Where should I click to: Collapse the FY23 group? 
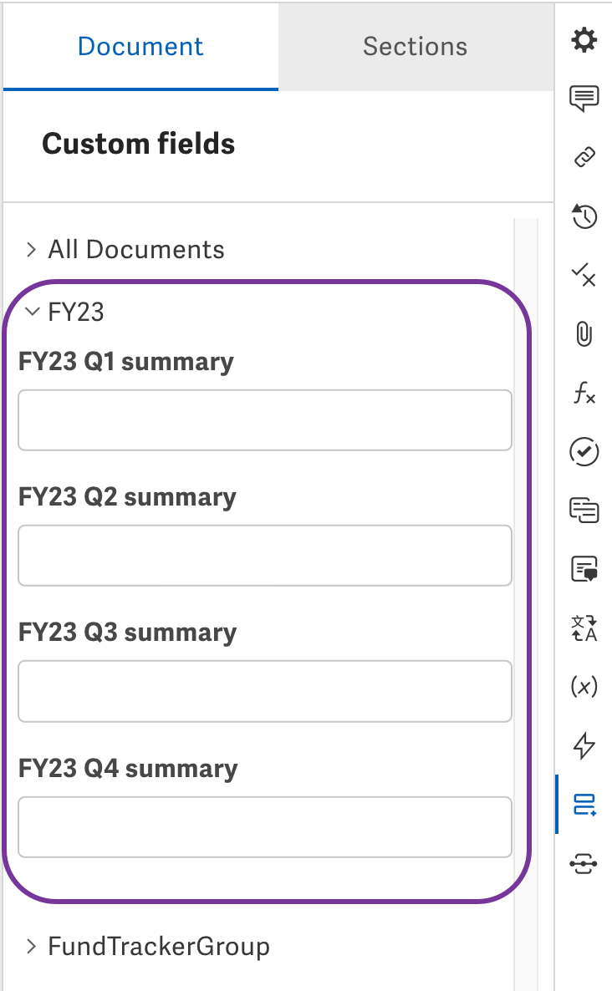(64, 312)
